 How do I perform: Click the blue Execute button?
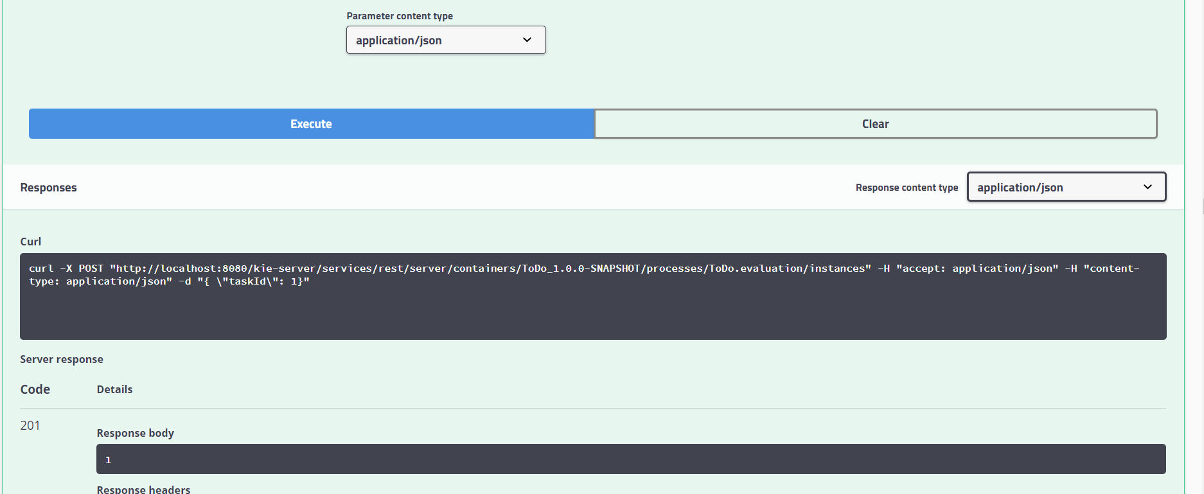point(311,124)
